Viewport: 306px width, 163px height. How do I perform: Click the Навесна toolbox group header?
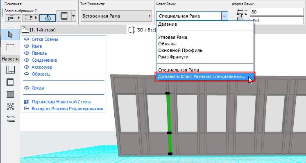[10, 59]
